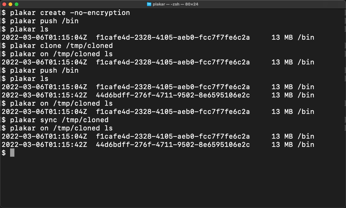Click the second 'plakar push /bin' command
This screenshot has height=208, width=346.
click(x=44, y=71)
